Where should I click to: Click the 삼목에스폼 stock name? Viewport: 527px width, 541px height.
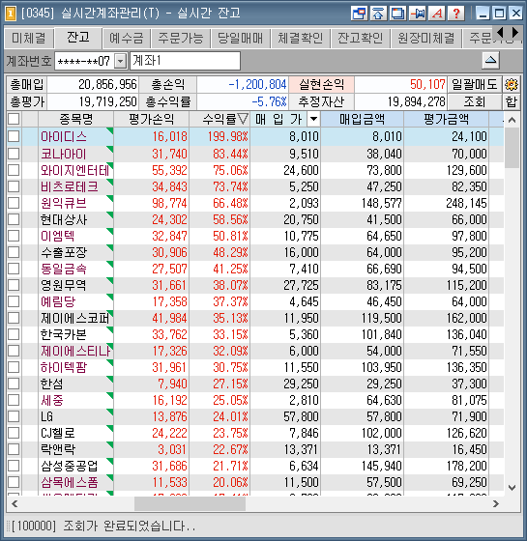click(x=70, y=482)
